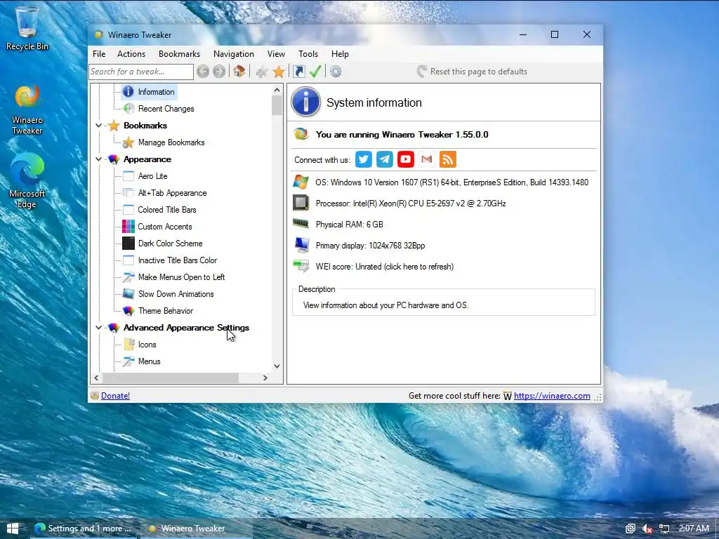Click the muted volume tray icon
This screenshot has width=719, height=539.
pos(647,529)
